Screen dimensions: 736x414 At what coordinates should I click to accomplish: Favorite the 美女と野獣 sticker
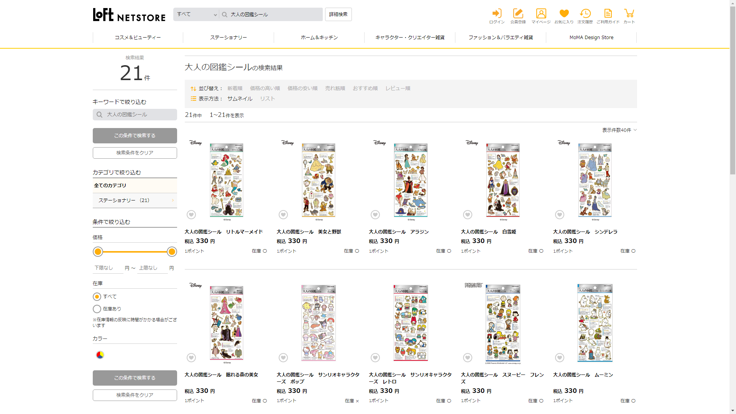(x=283, y=215)
